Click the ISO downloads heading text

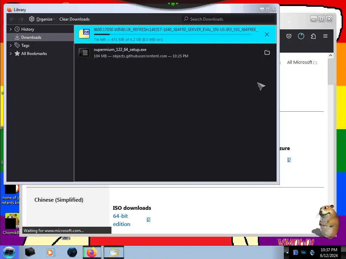[132, 208]
